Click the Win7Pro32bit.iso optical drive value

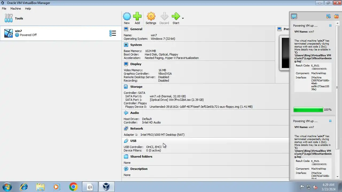click(x=177, y=100)
